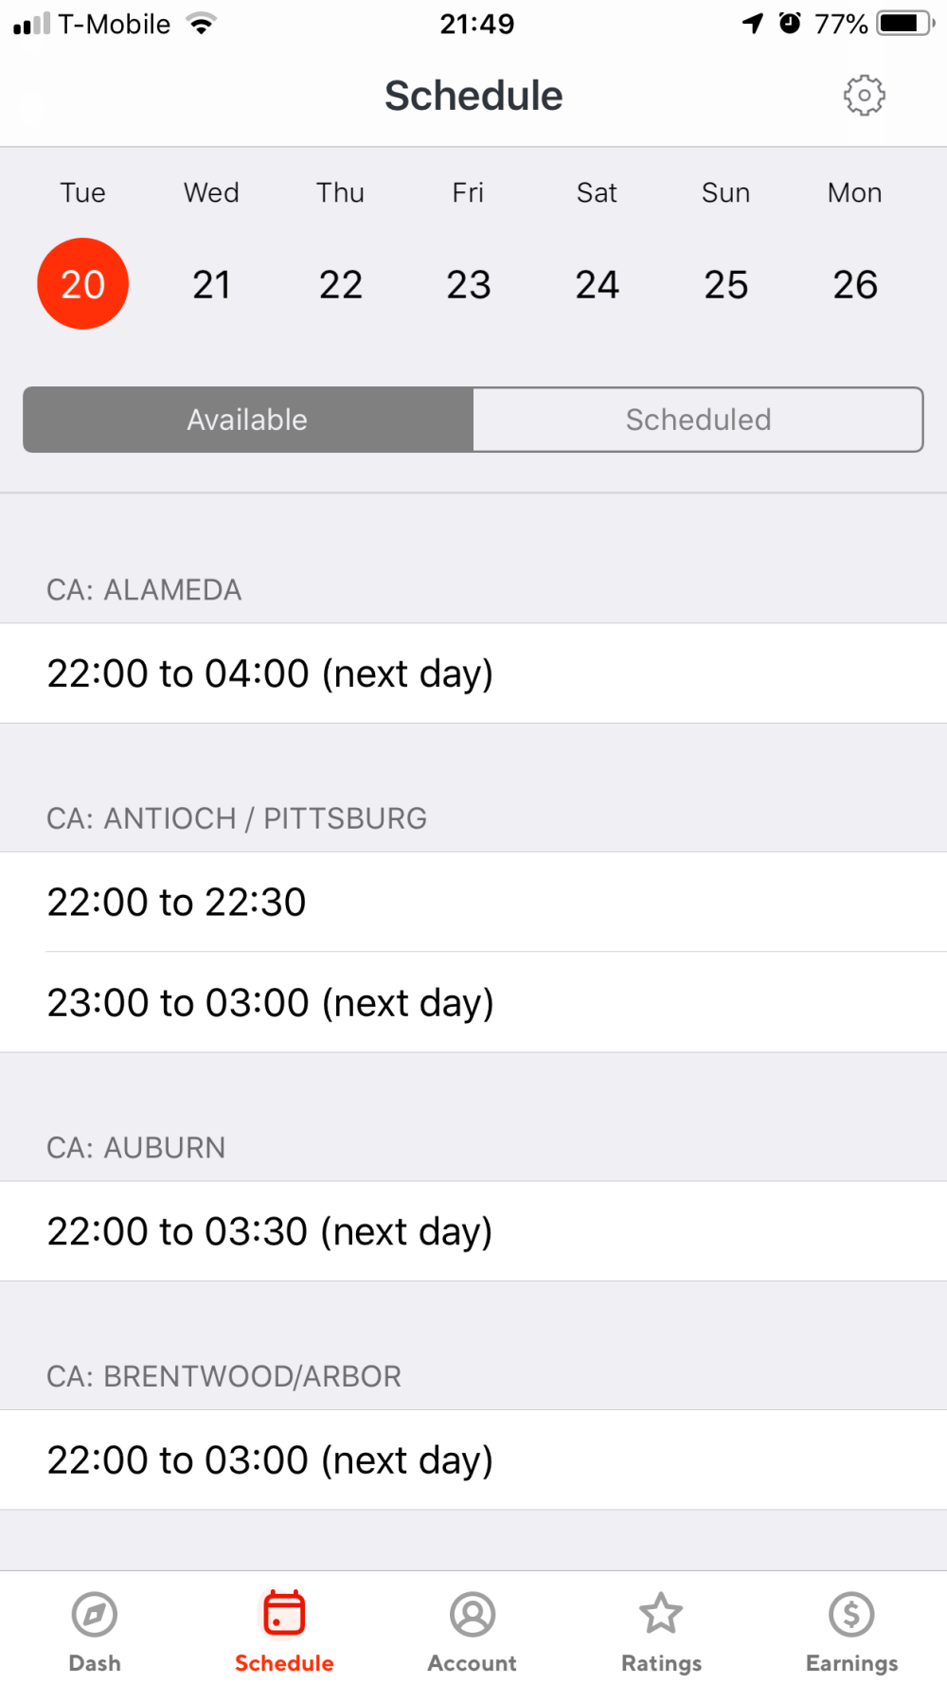Select Friday 23 date
Image resolution: width=947 pixels, height=1683 pixels.
pyautogui.click(x=469, y=284)
